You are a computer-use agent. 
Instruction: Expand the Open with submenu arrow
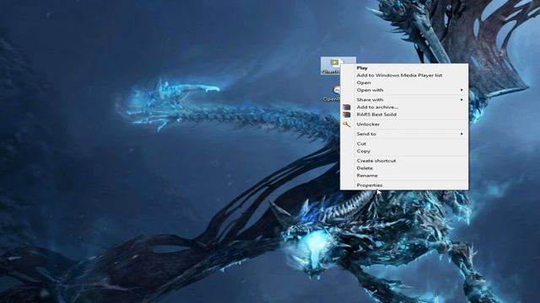(x=462, y=90)
